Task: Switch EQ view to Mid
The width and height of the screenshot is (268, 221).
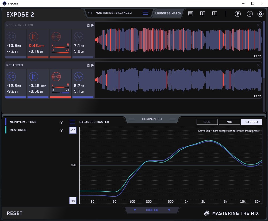Action: click(229, 122)
